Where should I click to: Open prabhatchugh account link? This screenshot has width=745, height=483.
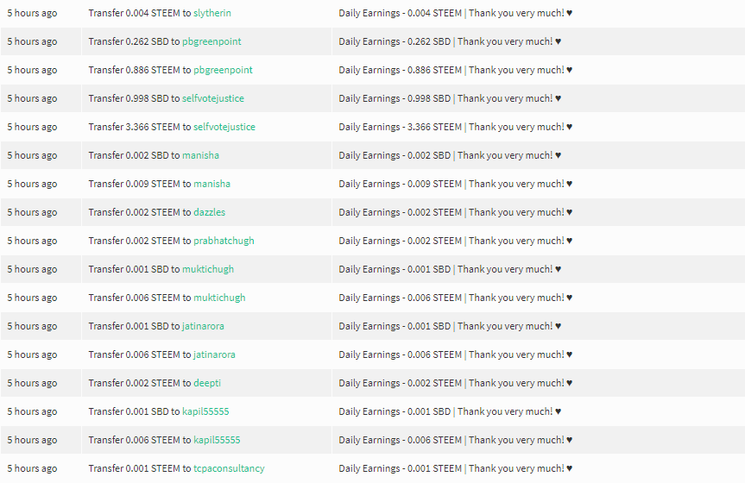pos(224,241)
